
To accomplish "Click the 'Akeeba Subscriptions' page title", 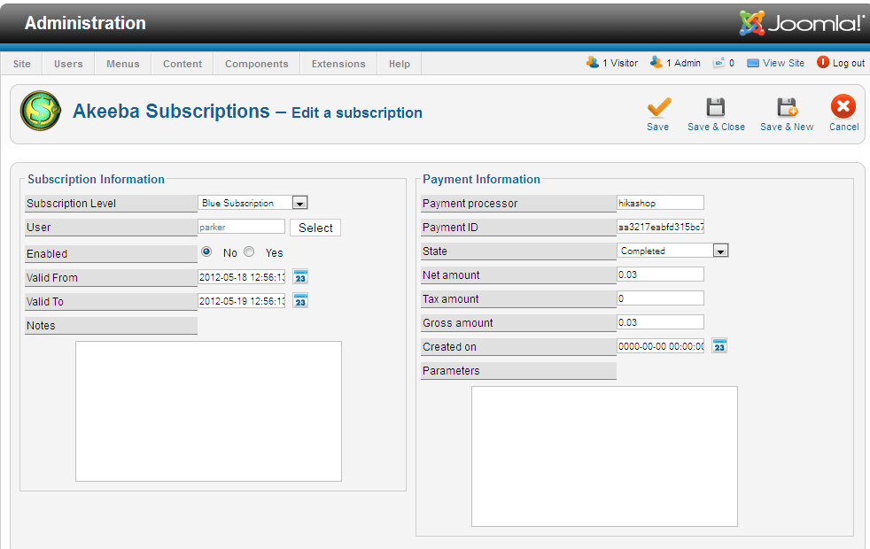I will click(x=171, y=111).
